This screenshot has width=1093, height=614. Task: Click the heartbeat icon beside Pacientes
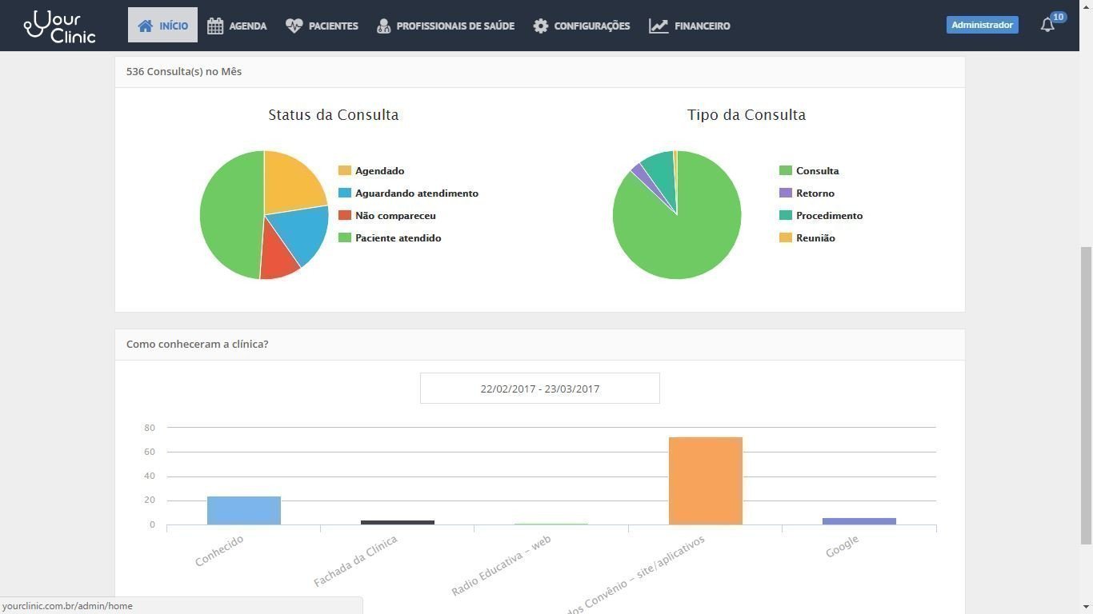point(294,26)
